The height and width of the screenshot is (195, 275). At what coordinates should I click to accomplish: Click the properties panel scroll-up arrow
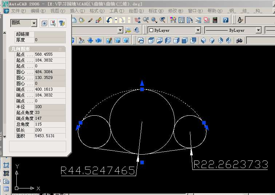[x=5, y=33]
